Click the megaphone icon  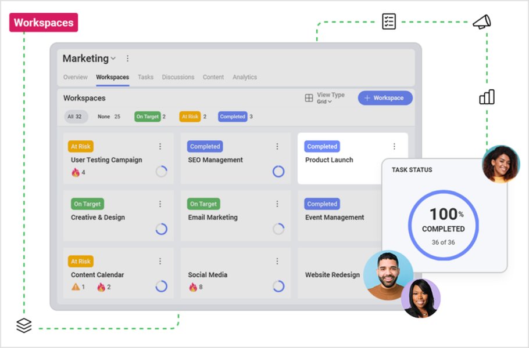click(x=482, y=22)
